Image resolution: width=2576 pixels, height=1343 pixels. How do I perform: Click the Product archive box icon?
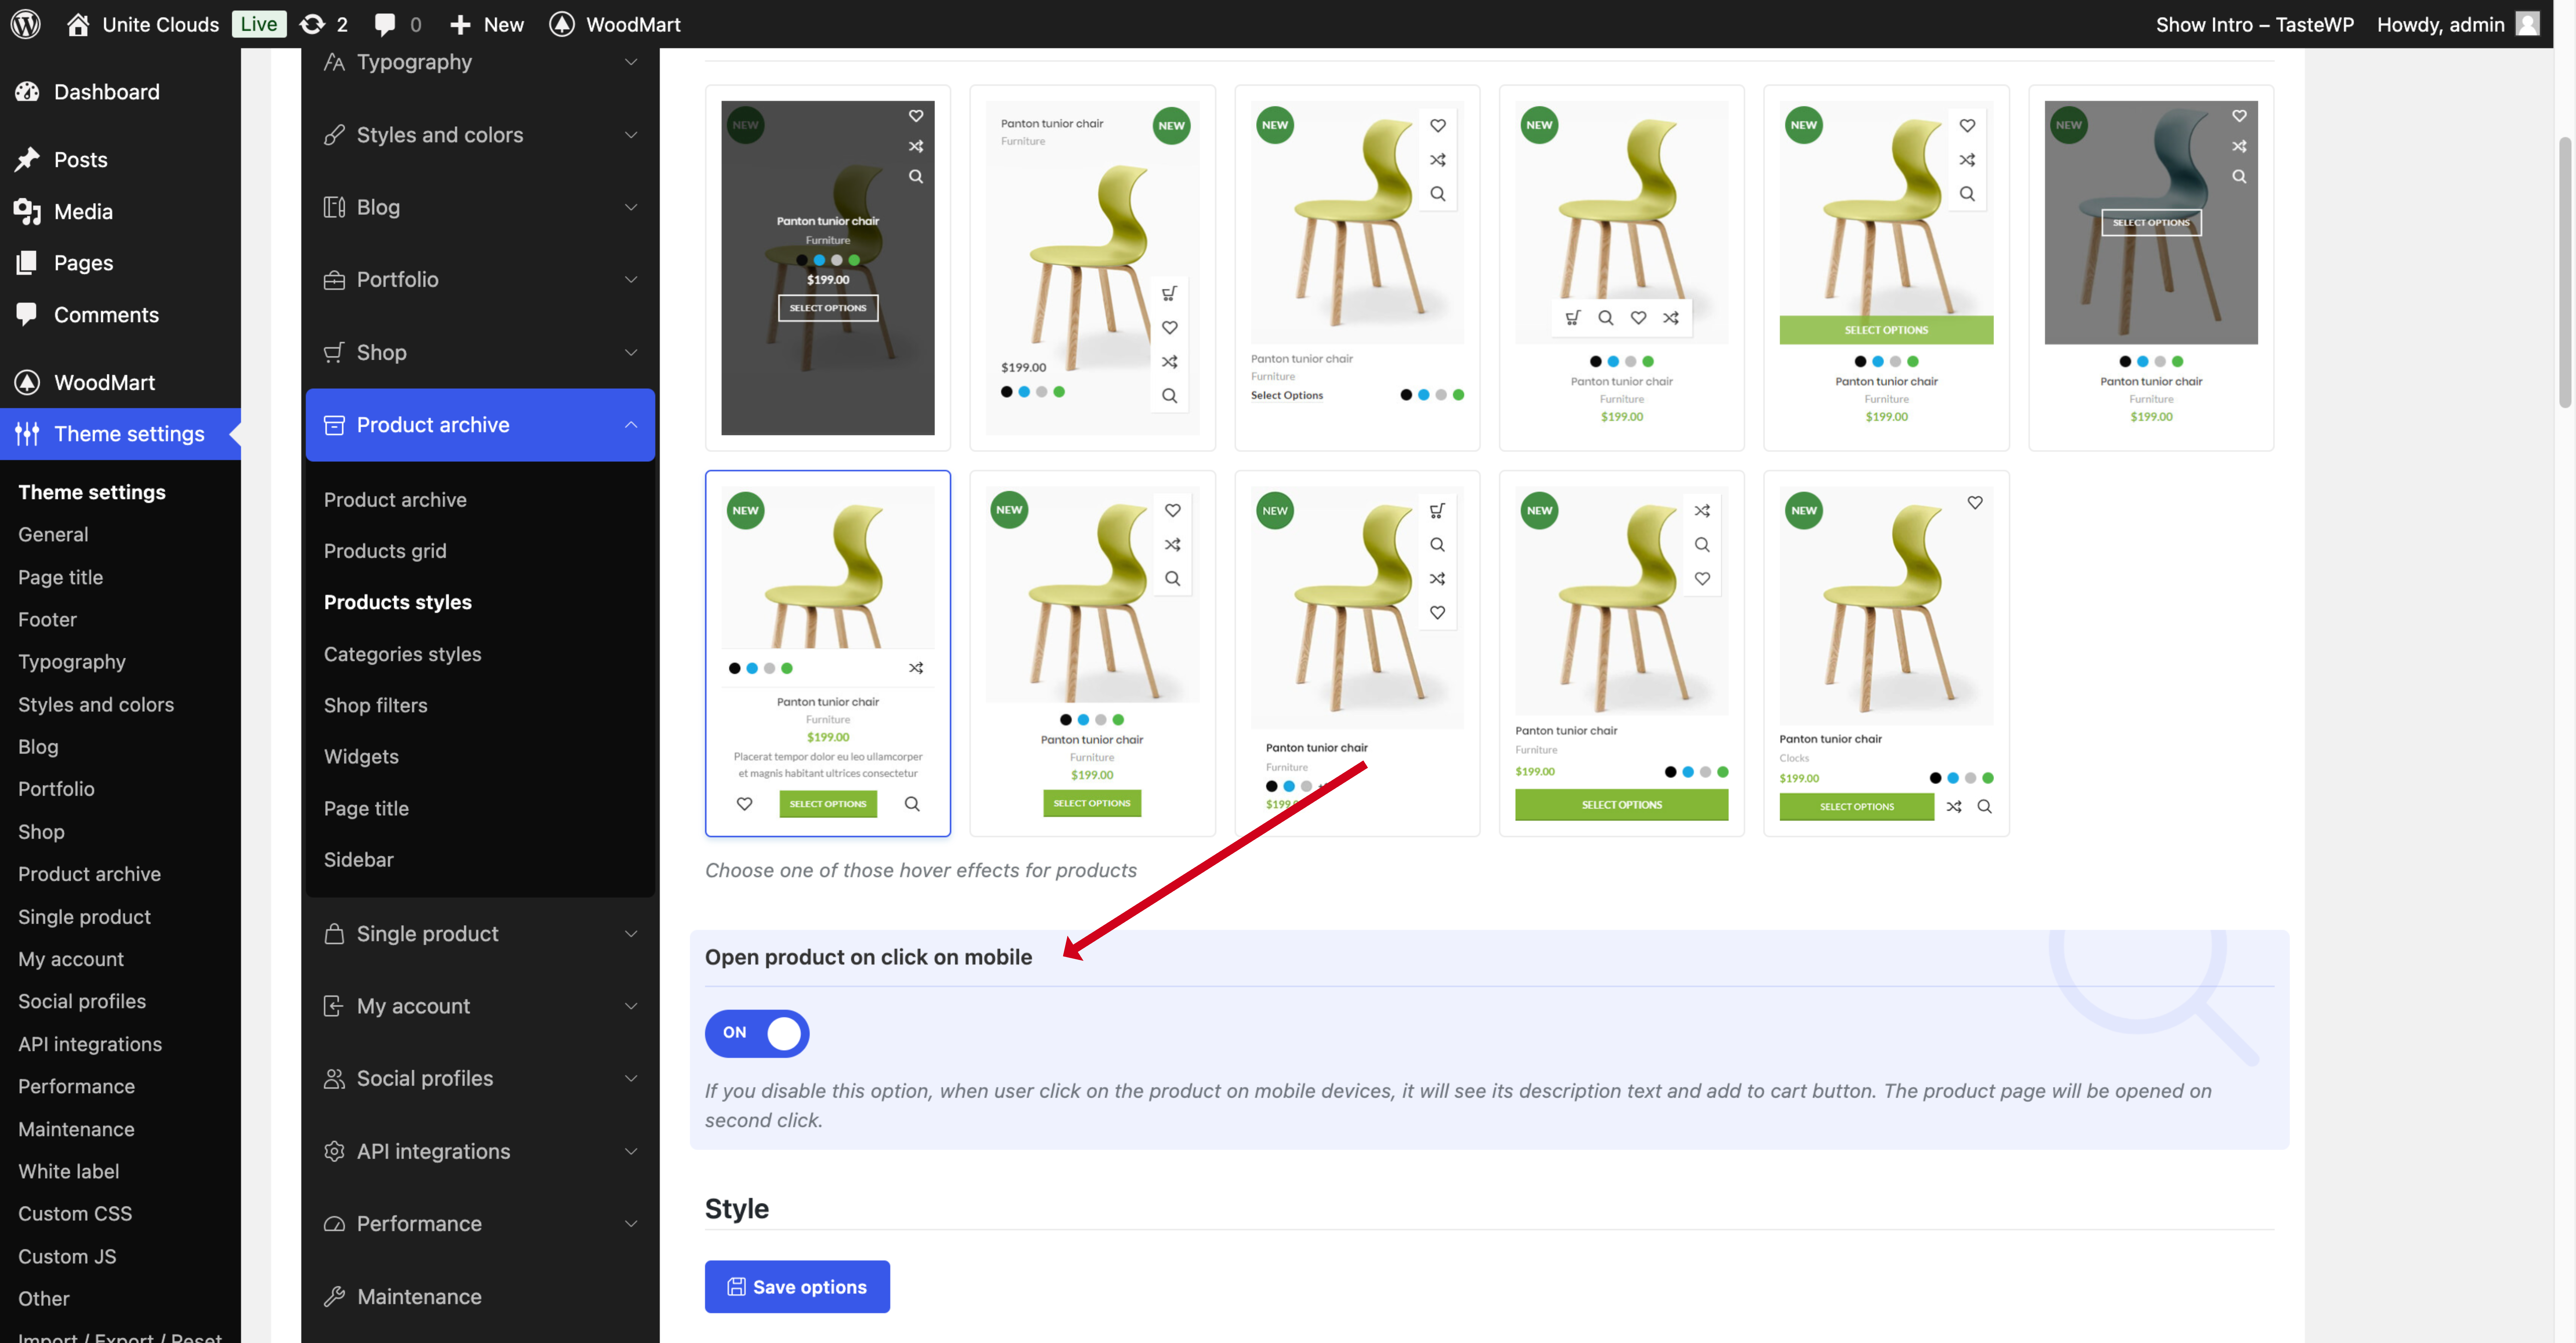334,425
